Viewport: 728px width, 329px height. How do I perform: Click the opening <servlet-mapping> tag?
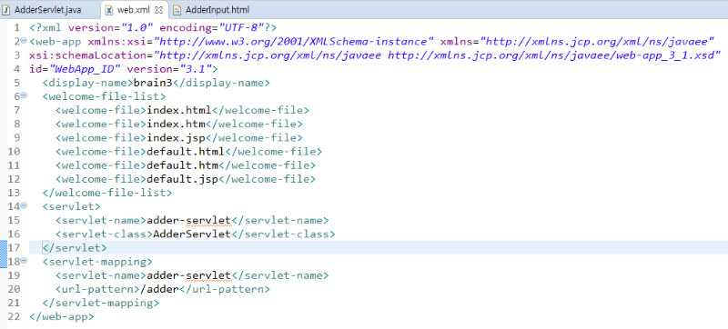coord(97,262)
